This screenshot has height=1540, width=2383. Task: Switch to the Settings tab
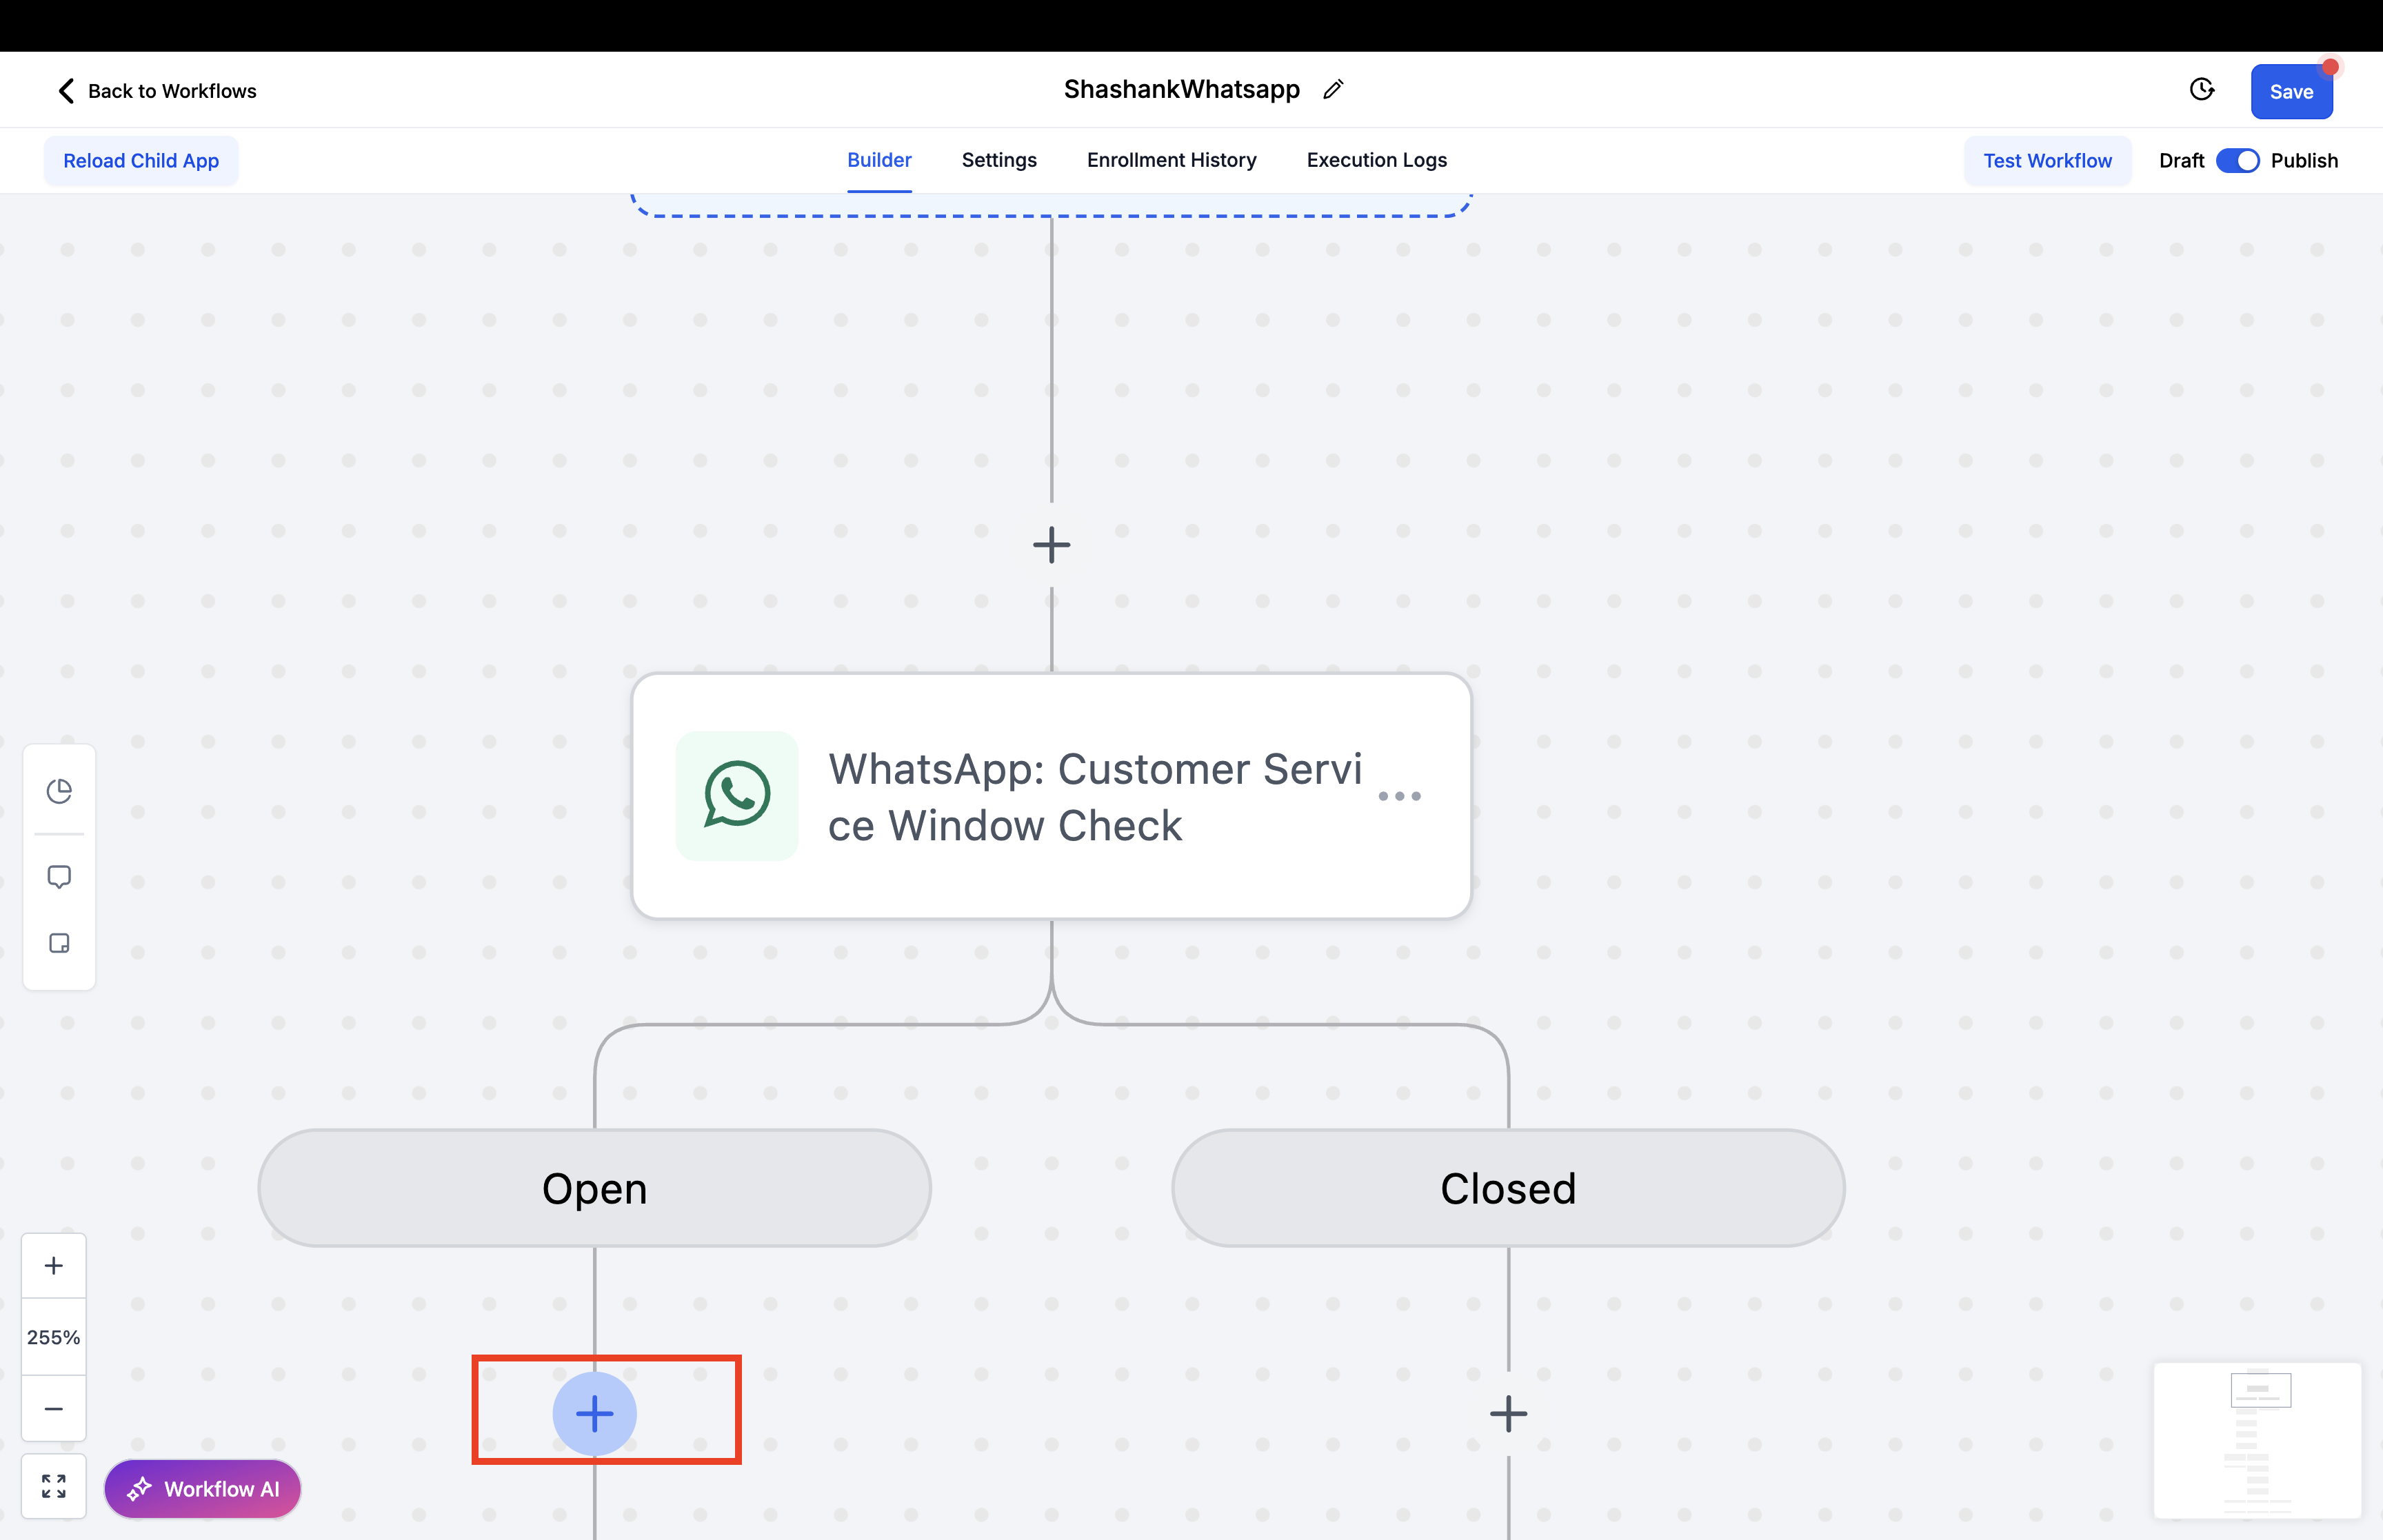click(x=998, y=160)
